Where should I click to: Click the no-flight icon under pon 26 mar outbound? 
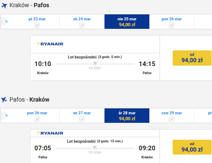coord(172,25)
